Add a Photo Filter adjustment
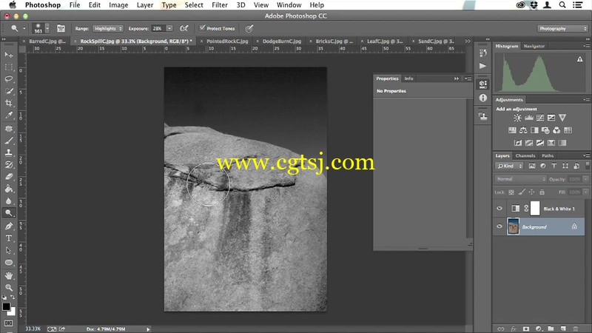Viewport: 592px width, 333px height. tap(545, 130)
